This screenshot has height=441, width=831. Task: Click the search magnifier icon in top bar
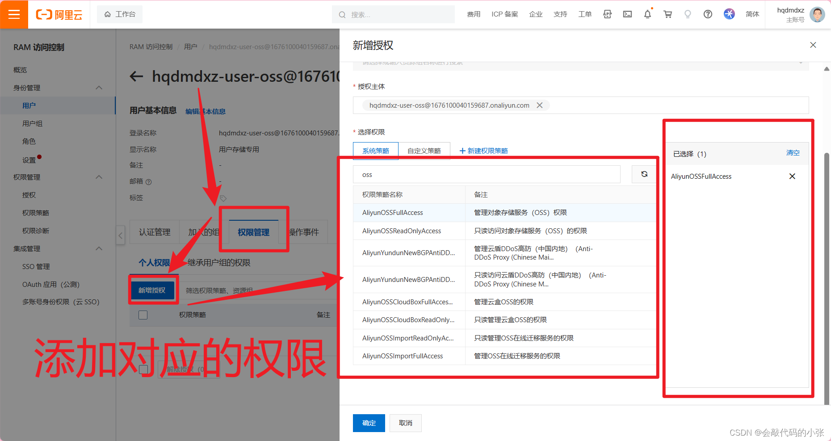click(342, 15)
